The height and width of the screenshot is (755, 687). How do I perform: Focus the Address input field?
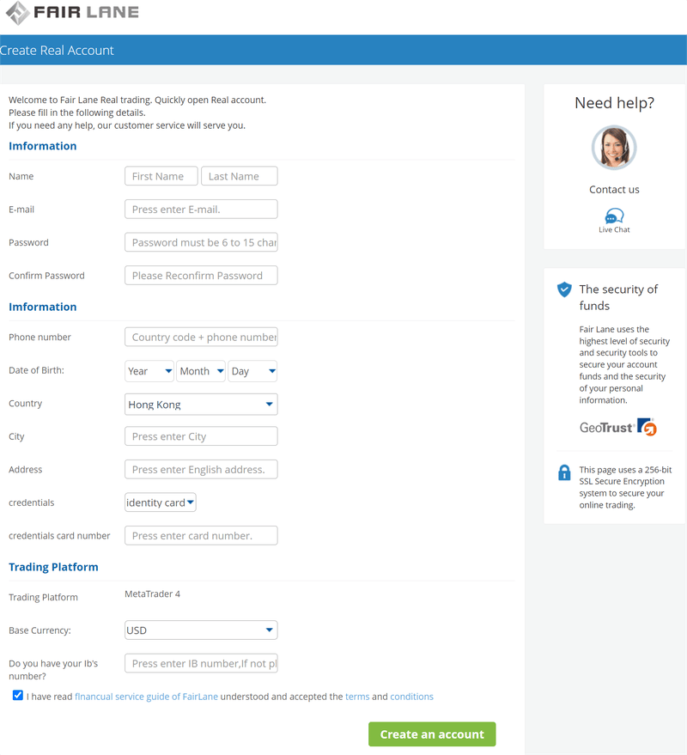201,470
